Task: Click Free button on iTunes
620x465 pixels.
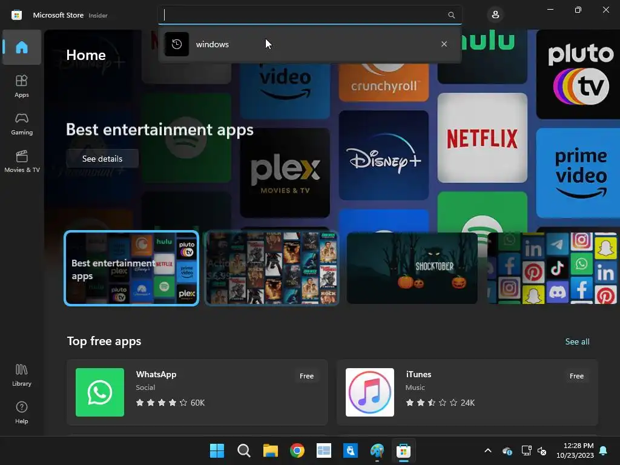Action: click(576, 376)
